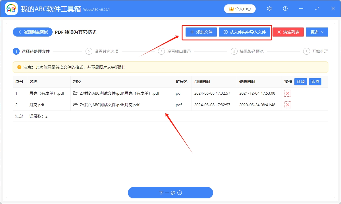
Task: Remove the 月亮.pdf row using red X icon
Action: 288,105
